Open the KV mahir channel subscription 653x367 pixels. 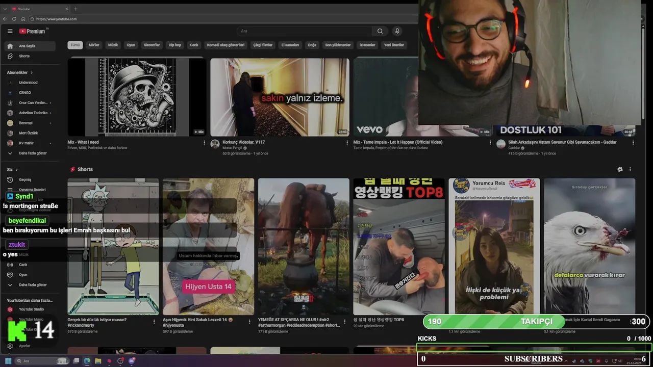(x=30, y=143)
